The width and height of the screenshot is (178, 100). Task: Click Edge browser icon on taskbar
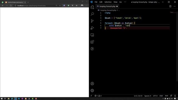point(12,99)
